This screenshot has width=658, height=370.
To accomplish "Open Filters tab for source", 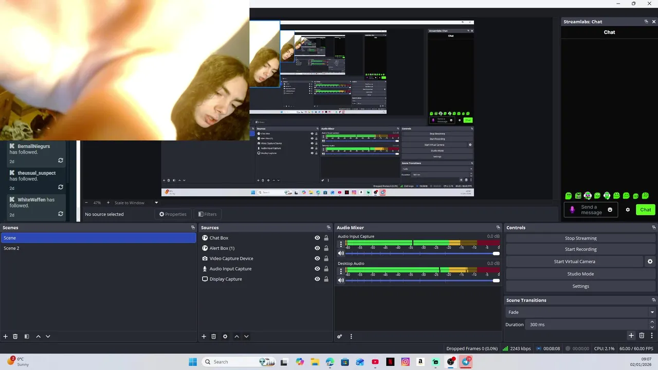I will 208,214.
